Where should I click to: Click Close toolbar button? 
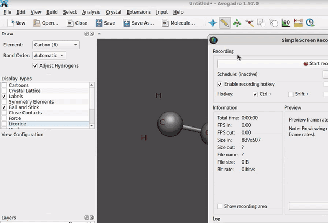[x=77, y=23]
